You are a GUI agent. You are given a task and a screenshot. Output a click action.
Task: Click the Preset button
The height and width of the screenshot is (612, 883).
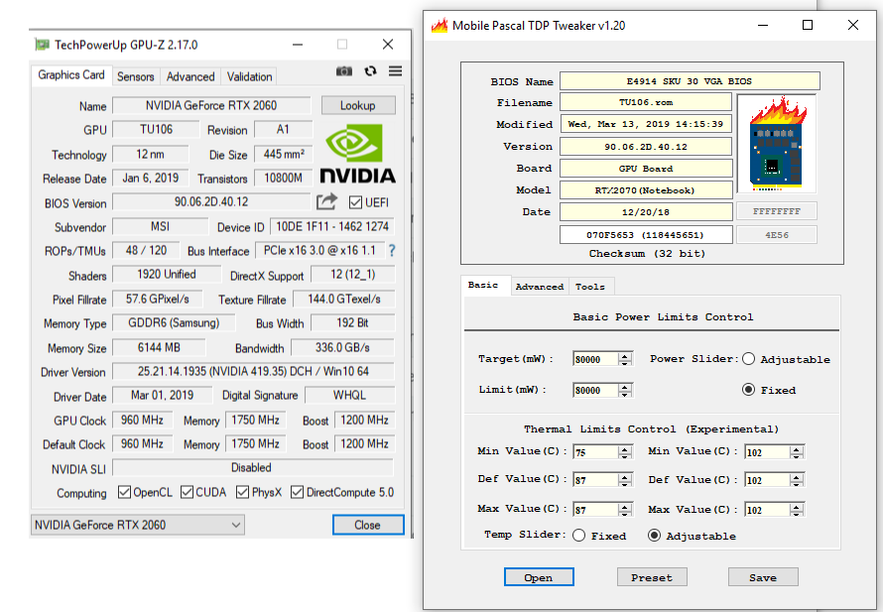coord(652,577)
